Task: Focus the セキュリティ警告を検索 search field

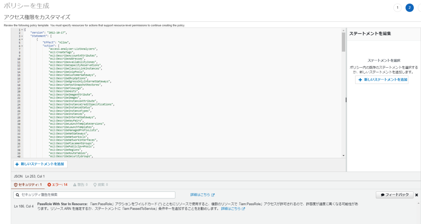Action: [x=94, y=195]
